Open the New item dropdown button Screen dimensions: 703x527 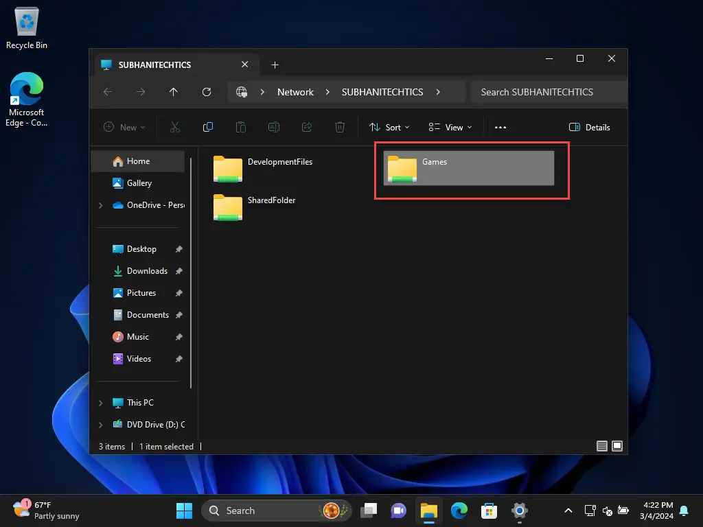(x=124, y=127)
